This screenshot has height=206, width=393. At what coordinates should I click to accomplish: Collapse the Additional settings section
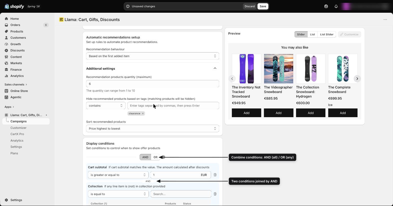pos(215,68)
